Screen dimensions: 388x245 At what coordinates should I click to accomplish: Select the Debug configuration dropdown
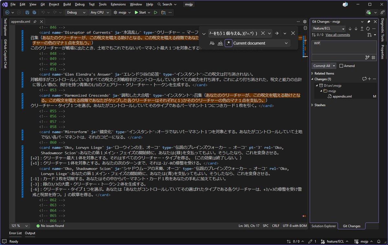(x=76, y=13)
